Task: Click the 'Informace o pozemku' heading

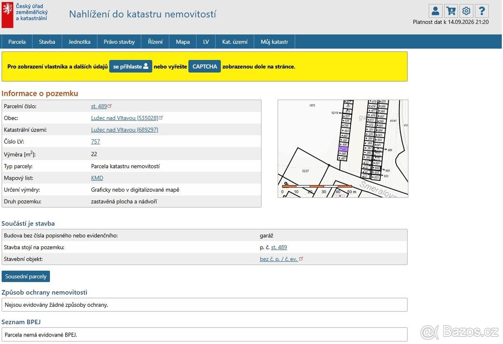Action: click(40, 93)
